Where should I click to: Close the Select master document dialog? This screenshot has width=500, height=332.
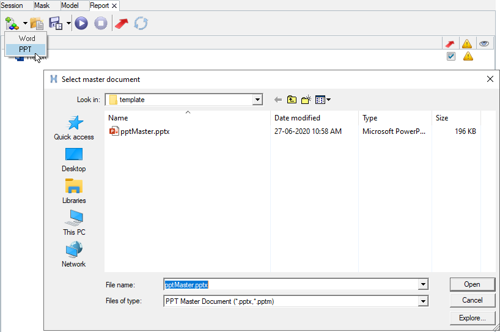tap(490, 79)
